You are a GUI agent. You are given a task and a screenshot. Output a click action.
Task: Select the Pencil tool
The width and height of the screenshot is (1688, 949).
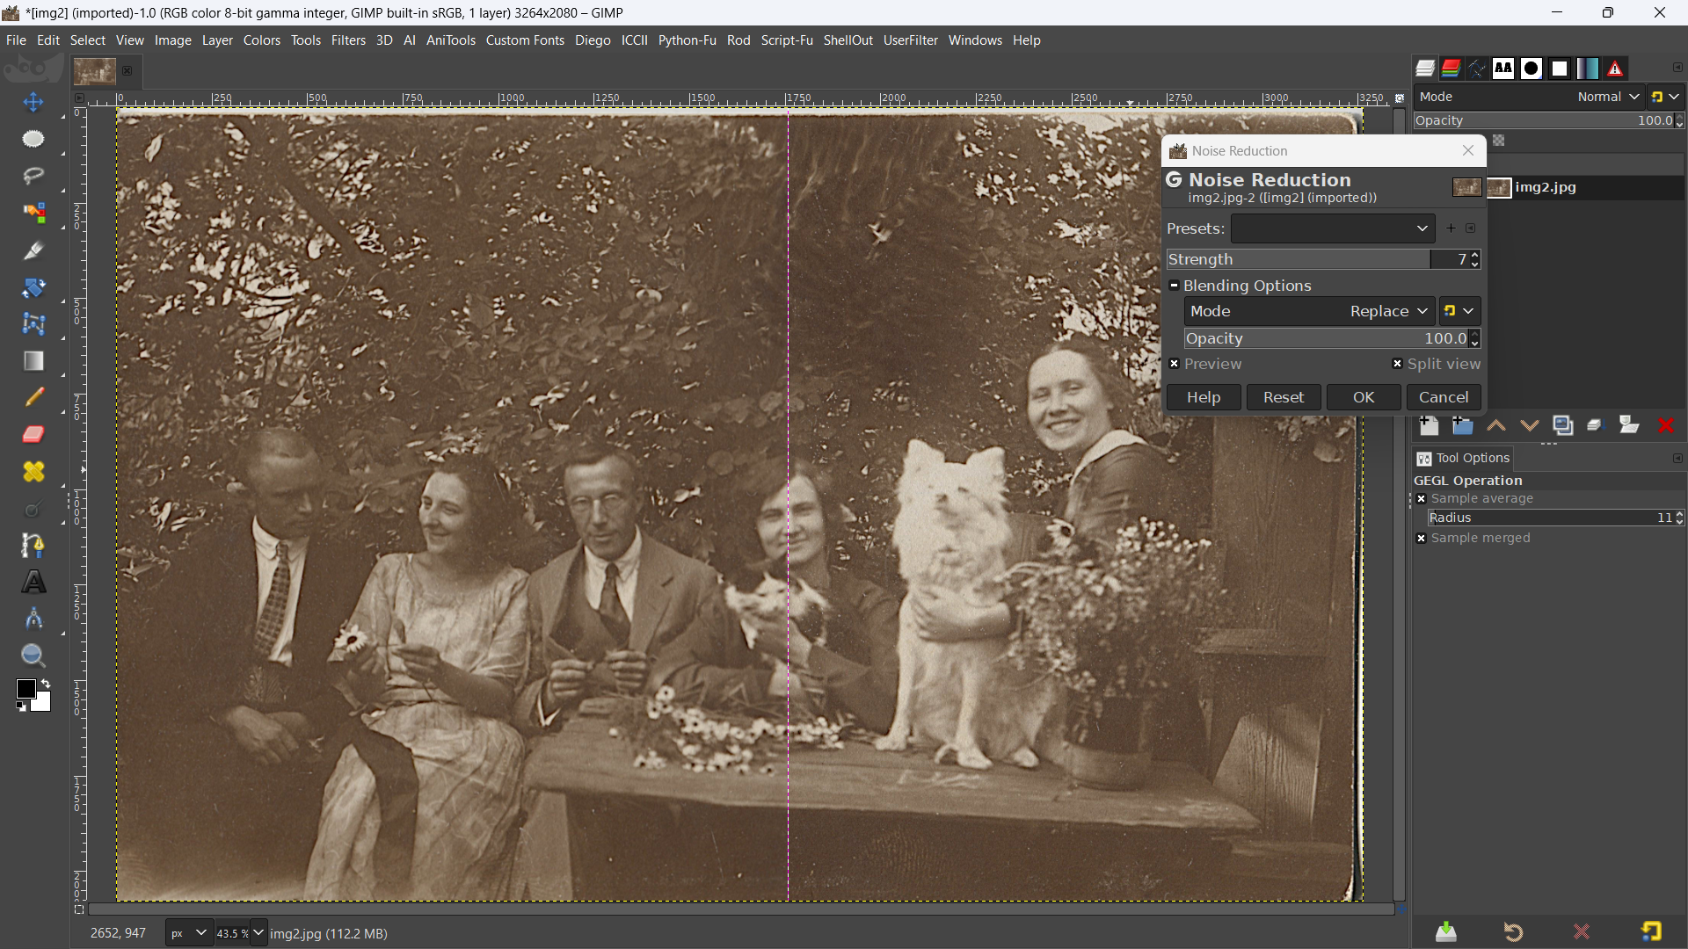click(x=33, y=398)
